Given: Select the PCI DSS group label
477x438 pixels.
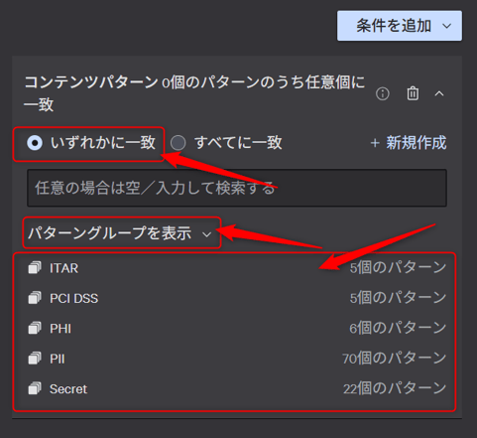Looking at the screenshot, I should click(x=73, y=298).
